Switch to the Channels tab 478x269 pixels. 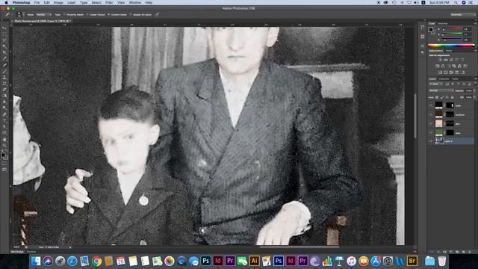pos(444,79)
